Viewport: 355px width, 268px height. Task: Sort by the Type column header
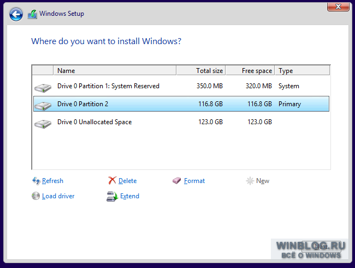click(302, 70)
